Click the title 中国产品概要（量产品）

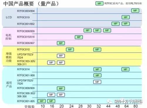tap(31, 4)
